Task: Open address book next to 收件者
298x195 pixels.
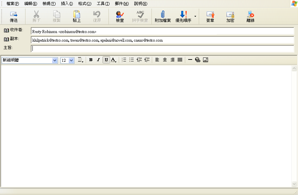Action: 6,30
